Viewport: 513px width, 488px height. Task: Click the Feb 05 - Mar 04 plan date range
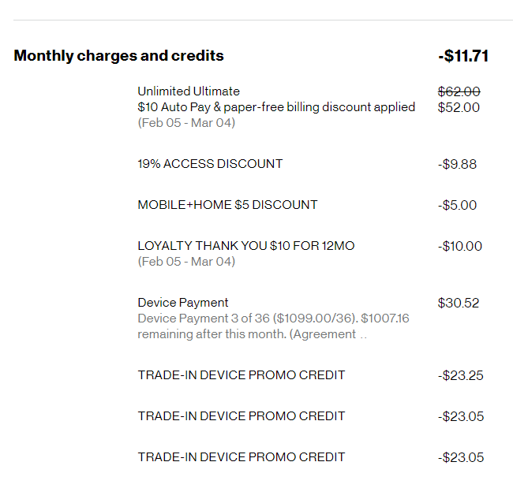186,123
